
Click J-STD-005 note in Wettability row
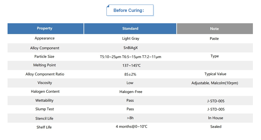216,101
